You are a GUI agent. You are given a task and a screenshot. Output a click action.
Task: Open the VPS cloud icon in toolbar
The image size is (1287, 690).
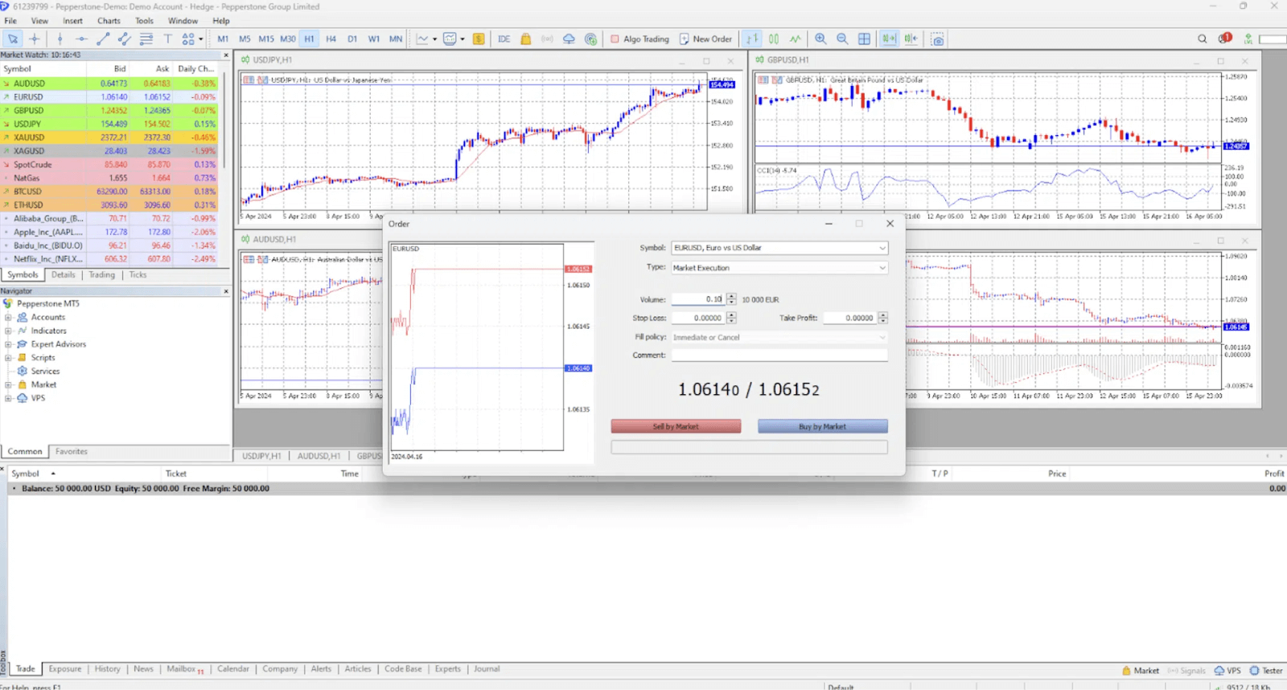click(569, 39)
